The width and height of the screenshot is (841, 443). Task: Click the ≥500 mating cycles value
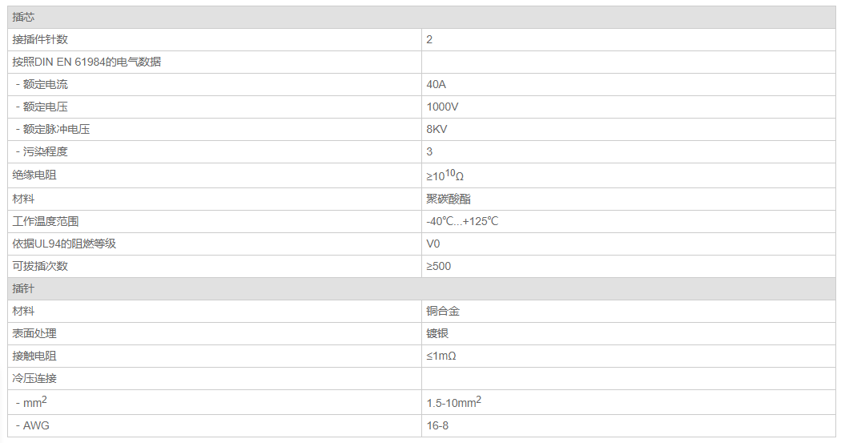coord(439,266)
